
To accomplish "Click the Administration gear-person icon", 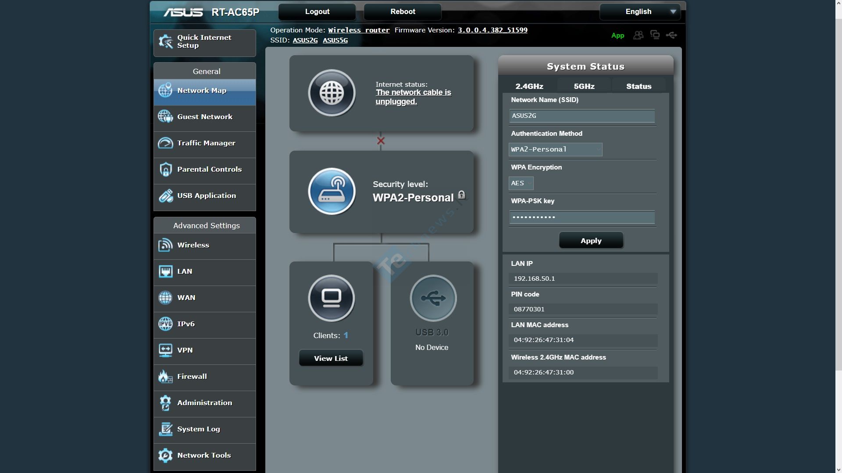I will (x=165, y=402).
